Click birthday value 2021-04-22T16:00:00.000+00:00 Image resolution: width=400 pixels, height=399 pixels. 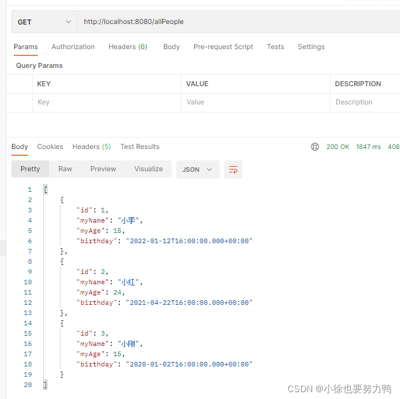189,303
